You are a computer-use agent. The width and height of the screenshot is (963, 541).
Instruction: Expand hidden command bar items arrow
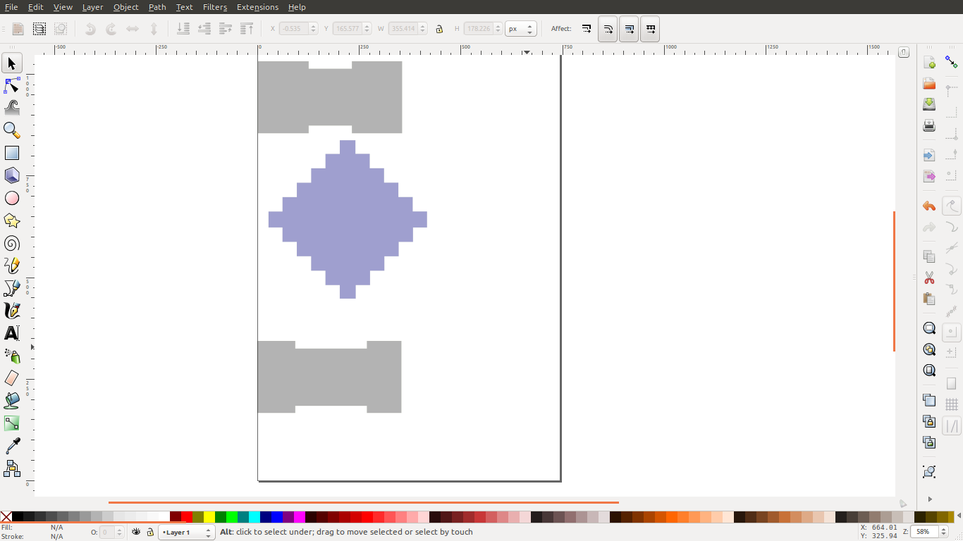929,499
